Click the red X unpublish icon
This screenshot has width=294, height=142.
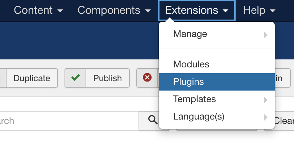coord(147,78)
